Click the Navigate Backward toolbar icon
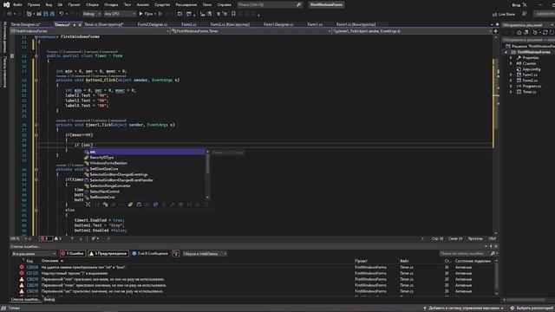This screenshot has width=555, height=312. (10, 14)
